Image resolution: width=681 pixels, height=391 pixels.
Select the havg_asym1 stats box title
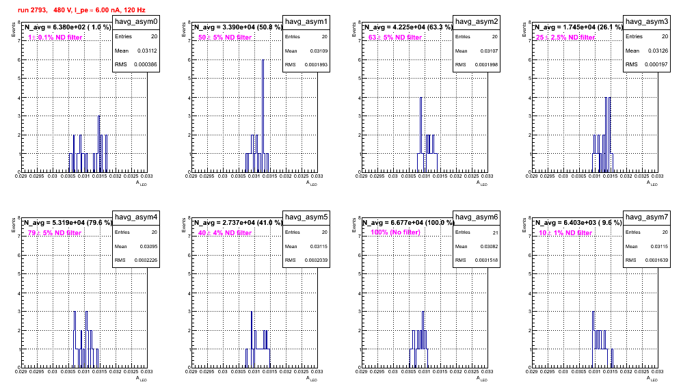pyautogui.click(x=306, y=21)
